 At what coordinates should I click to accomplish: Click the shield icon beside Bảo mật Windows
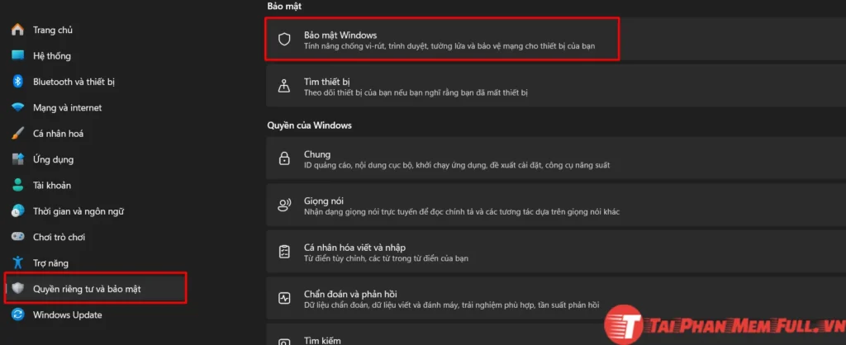284,40
